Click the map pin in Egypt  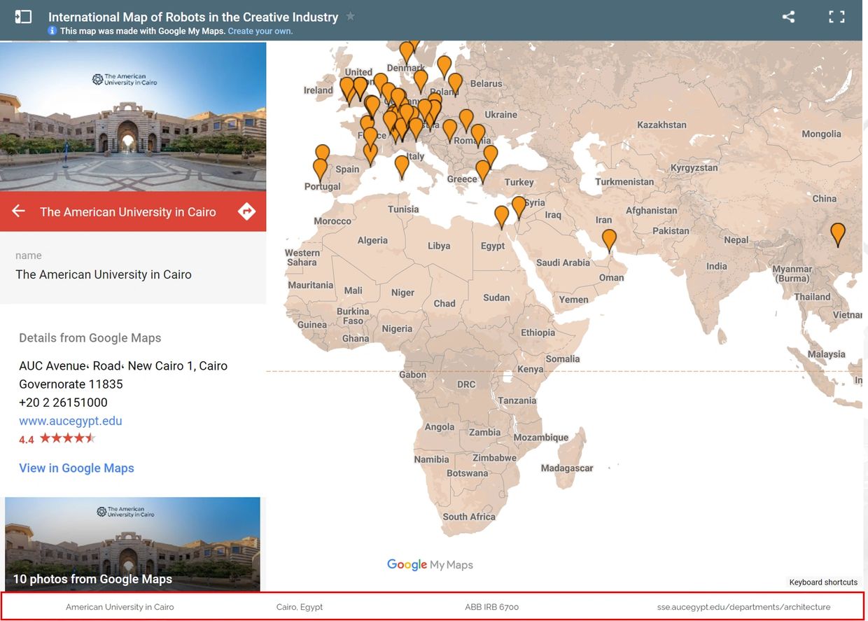(x=501, y=216)
